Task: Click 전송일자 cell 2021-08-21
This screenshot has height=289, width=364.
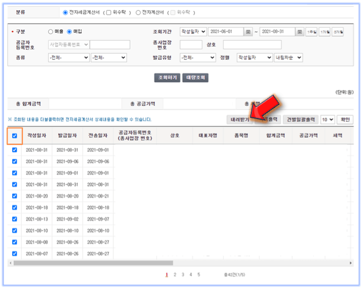Action: point(98,196)
